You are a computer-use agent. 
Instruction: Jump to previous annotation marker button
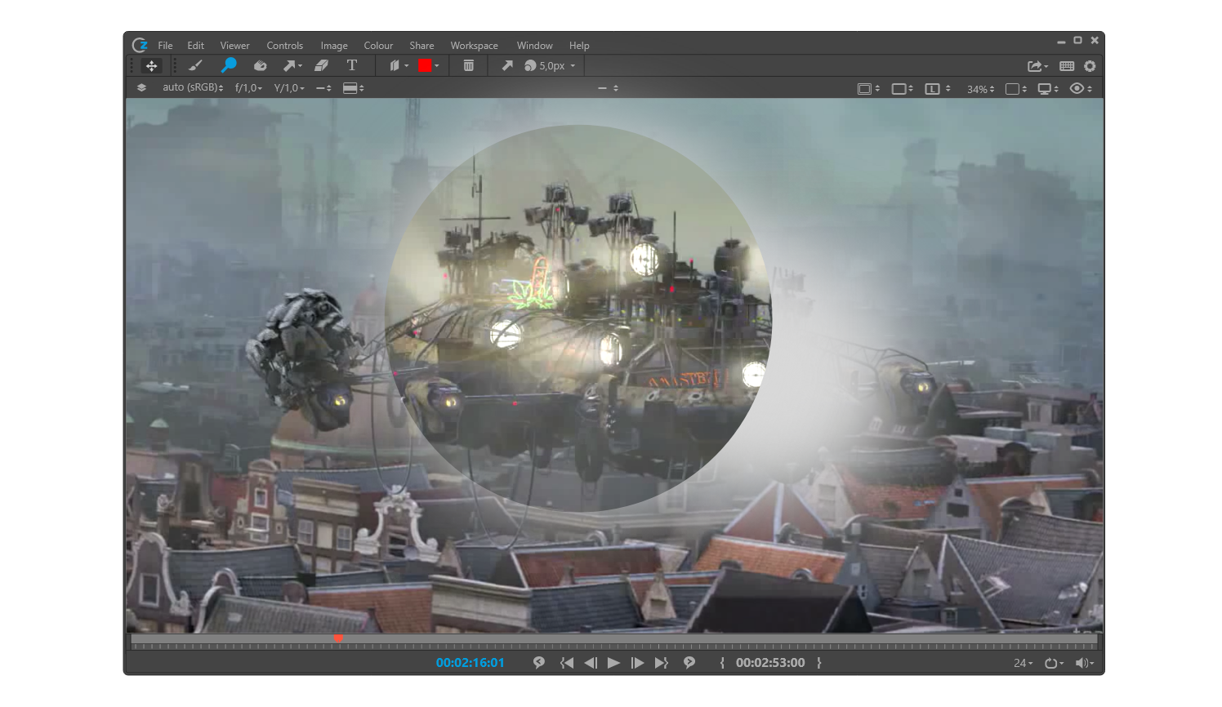539,662
